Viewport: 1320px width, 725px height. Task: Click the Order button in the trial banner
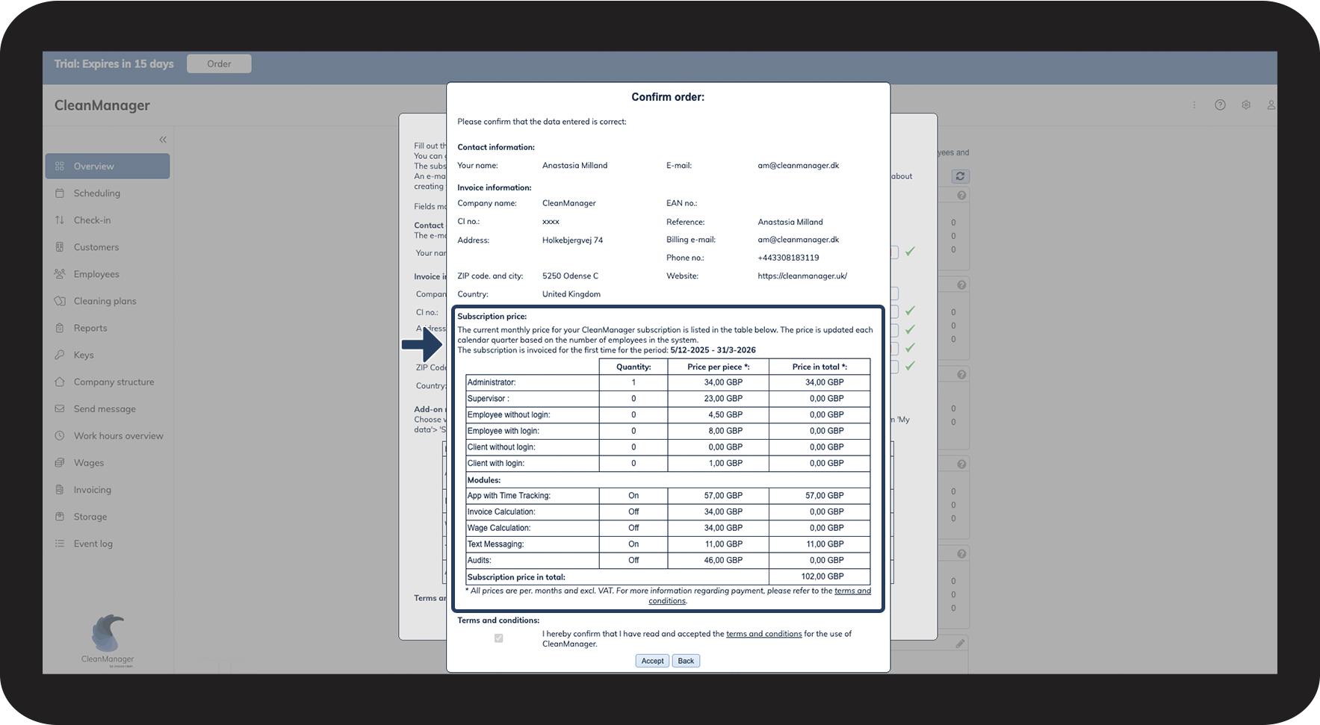click(x=219, y=64)
